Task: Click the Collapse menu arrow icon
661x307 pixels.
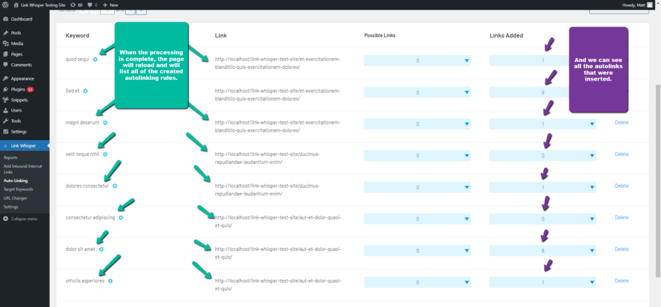Action: pos(5,219)
